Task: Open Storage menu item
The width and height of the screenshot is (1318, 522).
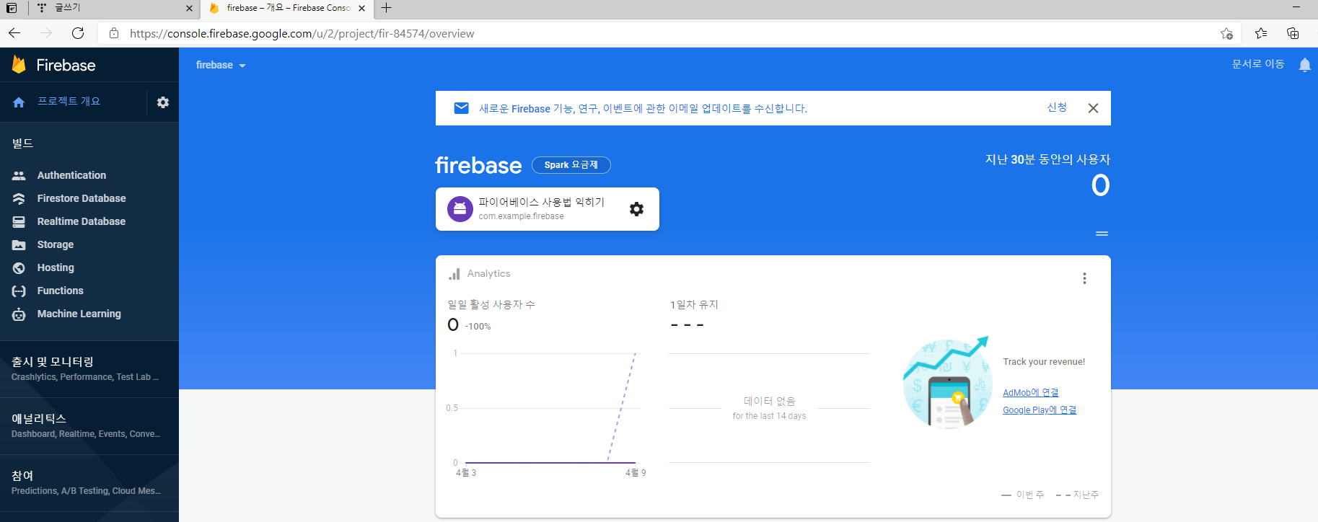Action: 89,244
